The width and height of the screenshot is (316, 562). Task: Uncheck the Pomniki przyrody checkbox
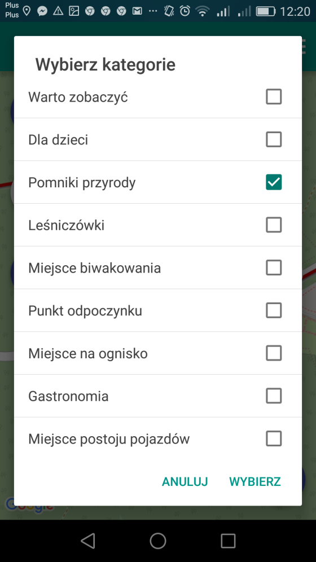click(x=274, y=182)
